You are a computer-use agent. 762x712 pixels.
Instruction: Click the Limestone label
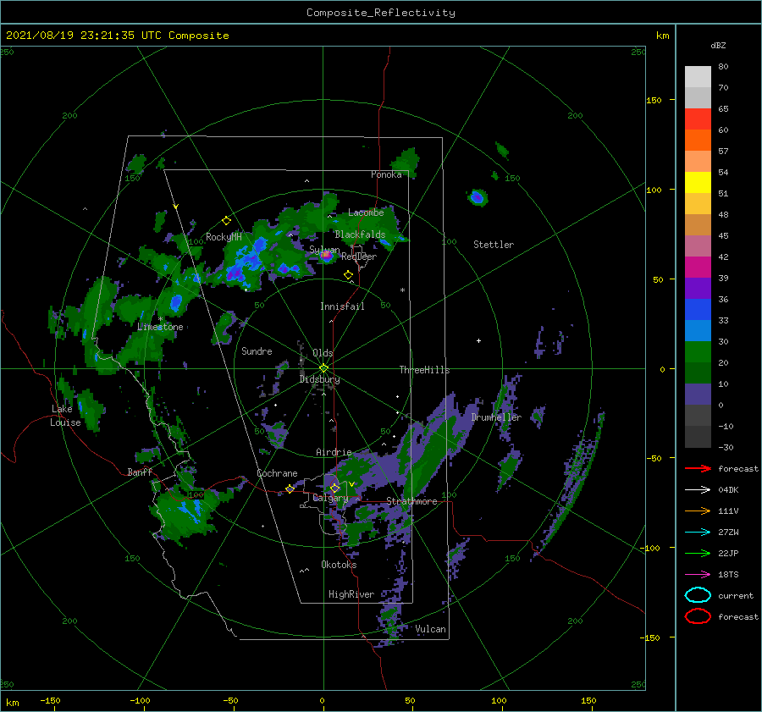(x=160, y=327)
